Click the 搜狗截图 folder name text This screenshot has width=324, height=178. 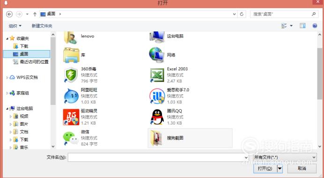[x=175, y=138]
